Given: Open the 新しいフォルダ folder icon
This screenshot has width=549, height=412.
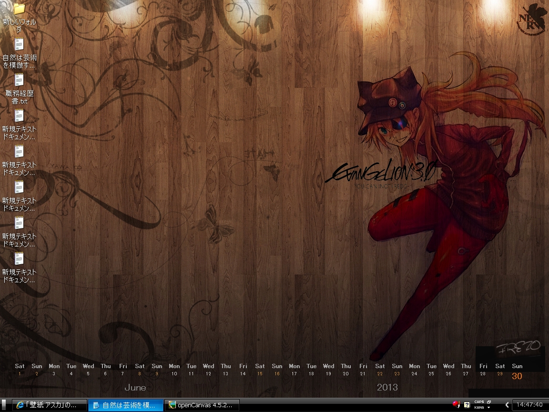Looking at the screenshot, I should point(19,9).
